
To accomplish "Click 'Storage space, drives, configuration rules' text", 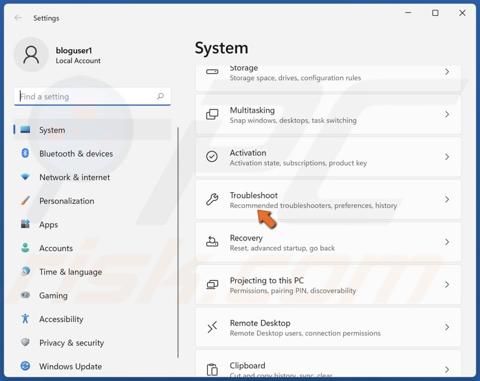I will [x=295, y=78].
